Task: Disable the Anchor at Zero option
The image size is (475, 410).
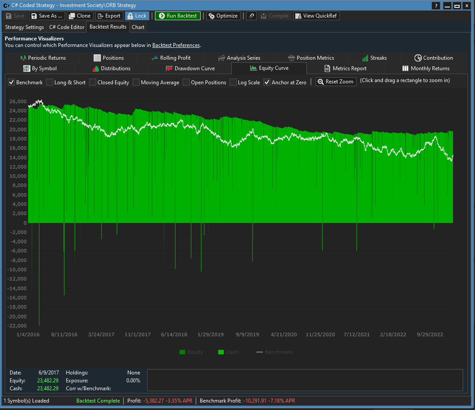Action: (x=267, y=83)
